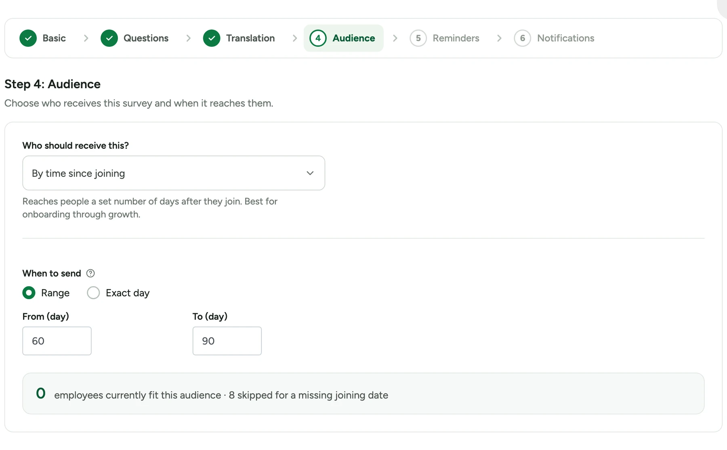Click the 'Reaches people a set number of days' description
This screenshot has height=450, width=727.
coord(150,208)
